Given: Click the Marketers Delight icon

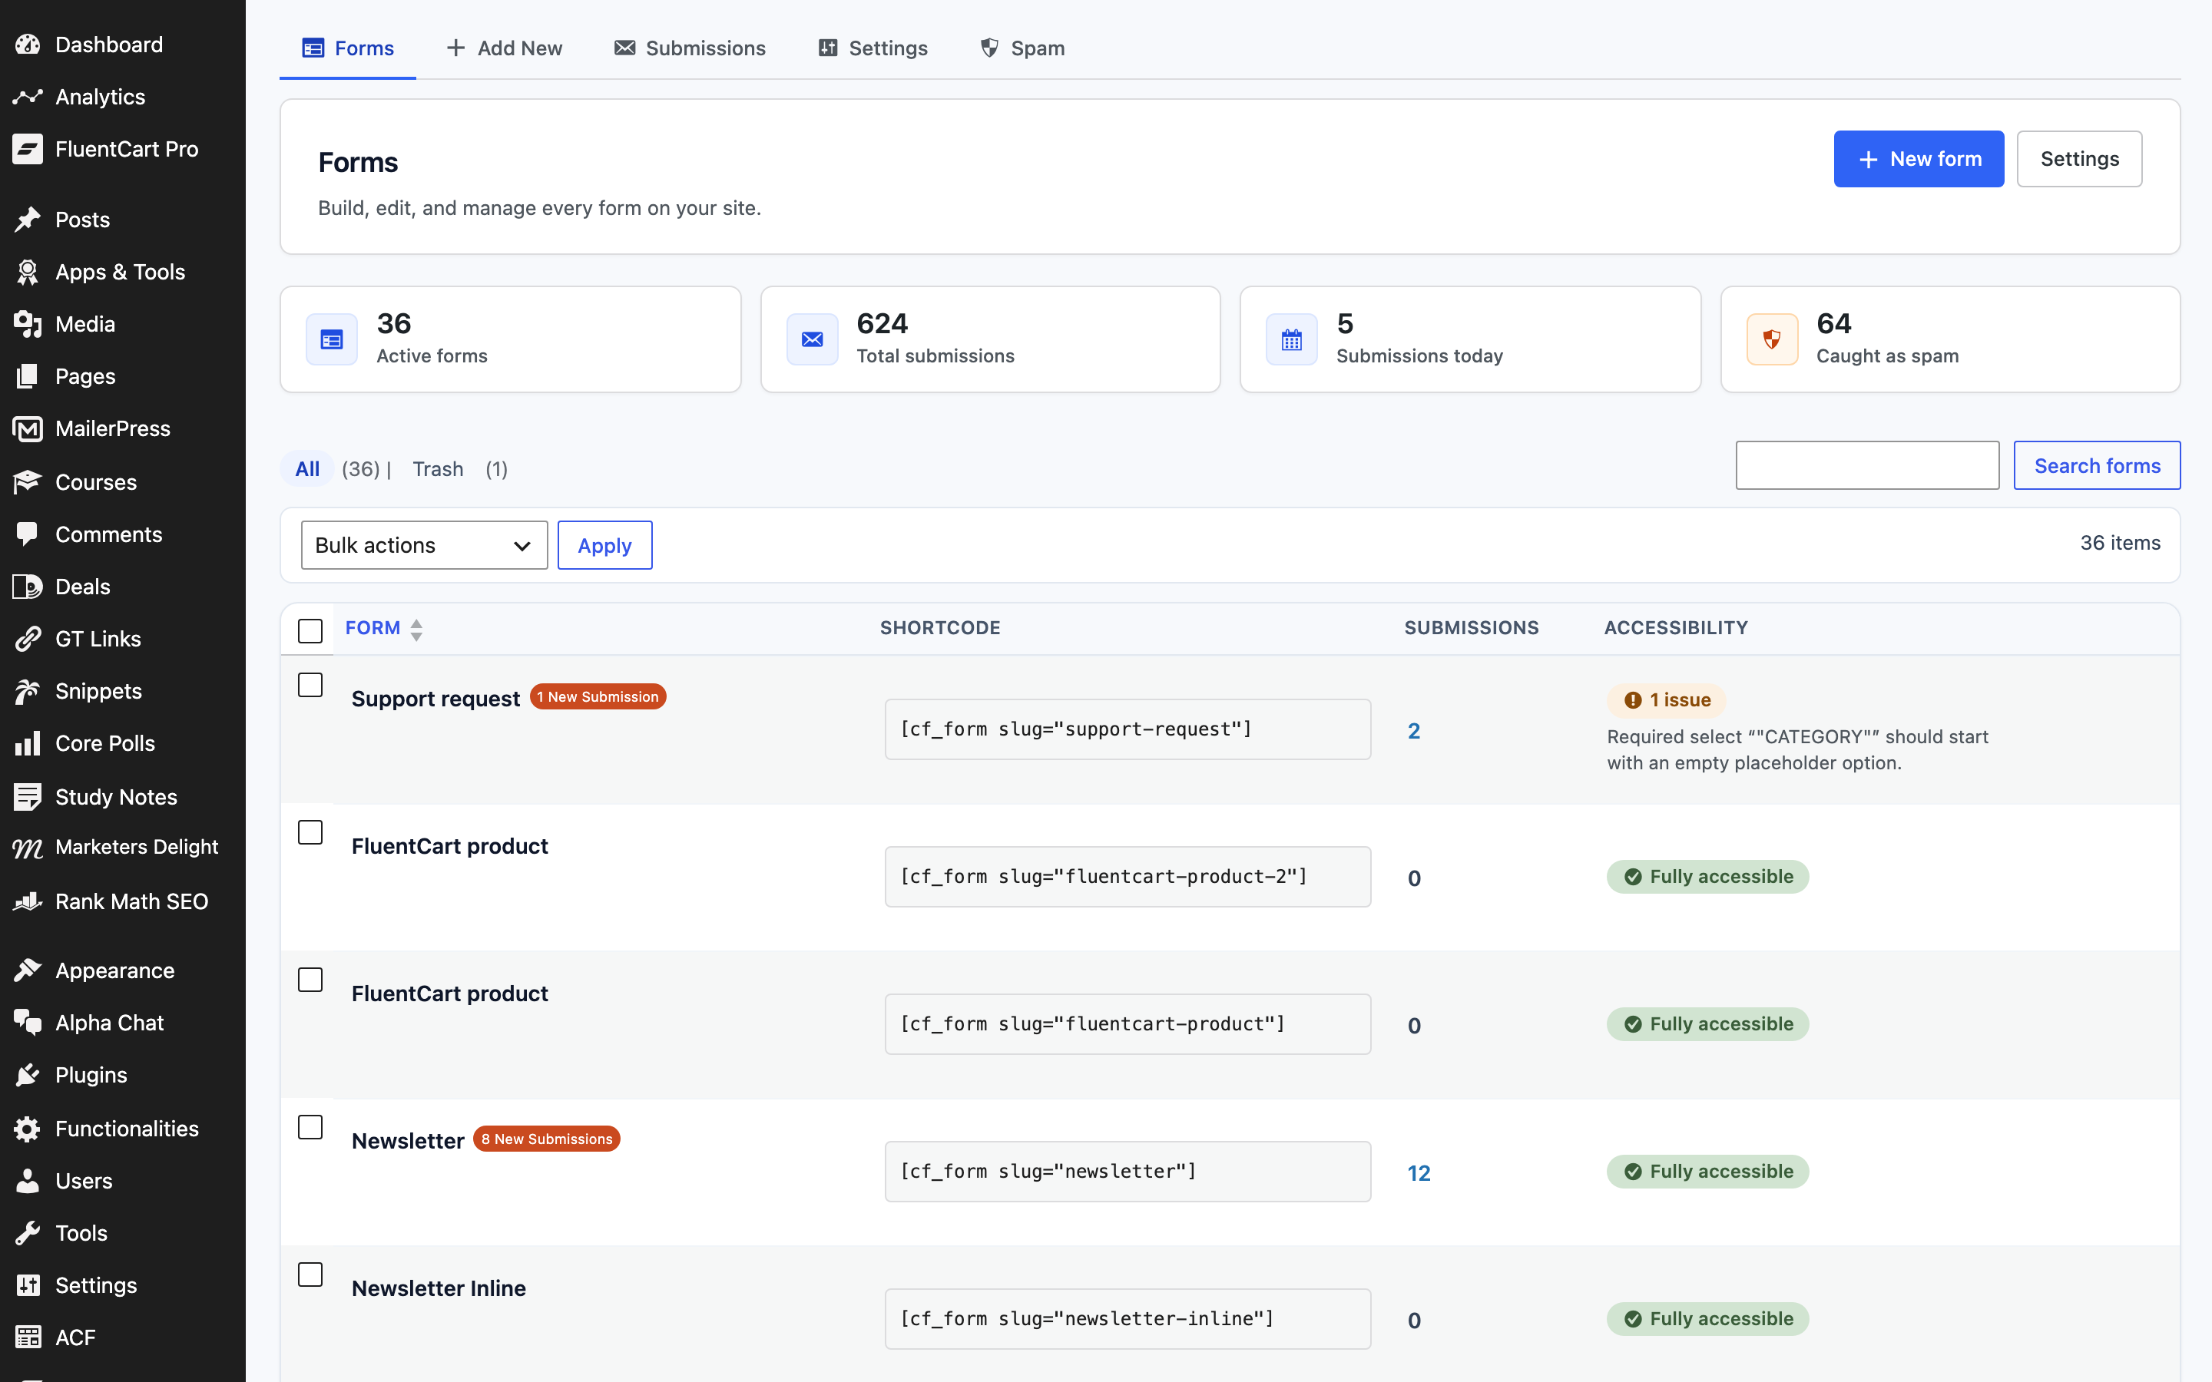Looking at the screenshot, I should point(28,848).
